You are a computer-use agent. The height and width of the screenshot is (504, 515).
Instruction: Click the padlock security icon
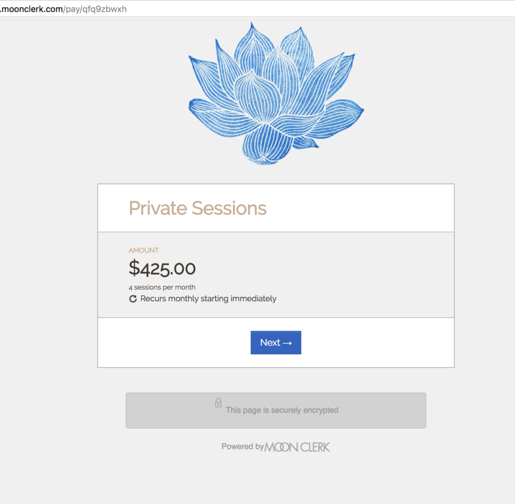(218, 402)
